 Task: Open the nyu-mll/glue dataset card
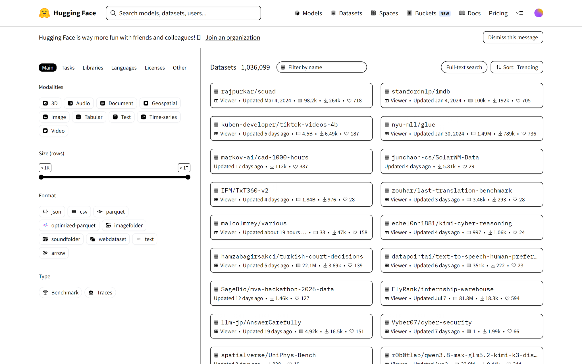pos(462,129)
